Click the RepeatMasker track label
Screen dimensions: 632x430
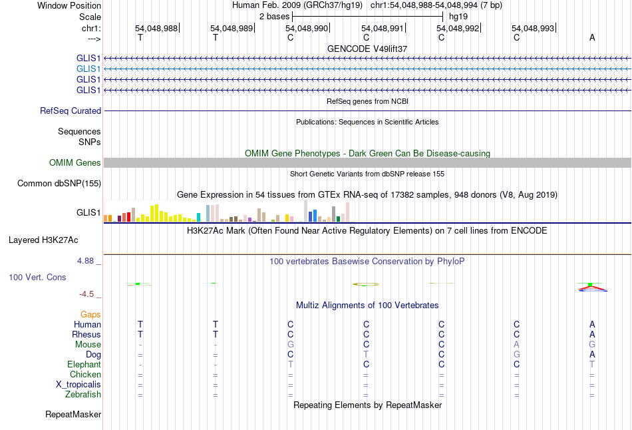pos(73,414)
